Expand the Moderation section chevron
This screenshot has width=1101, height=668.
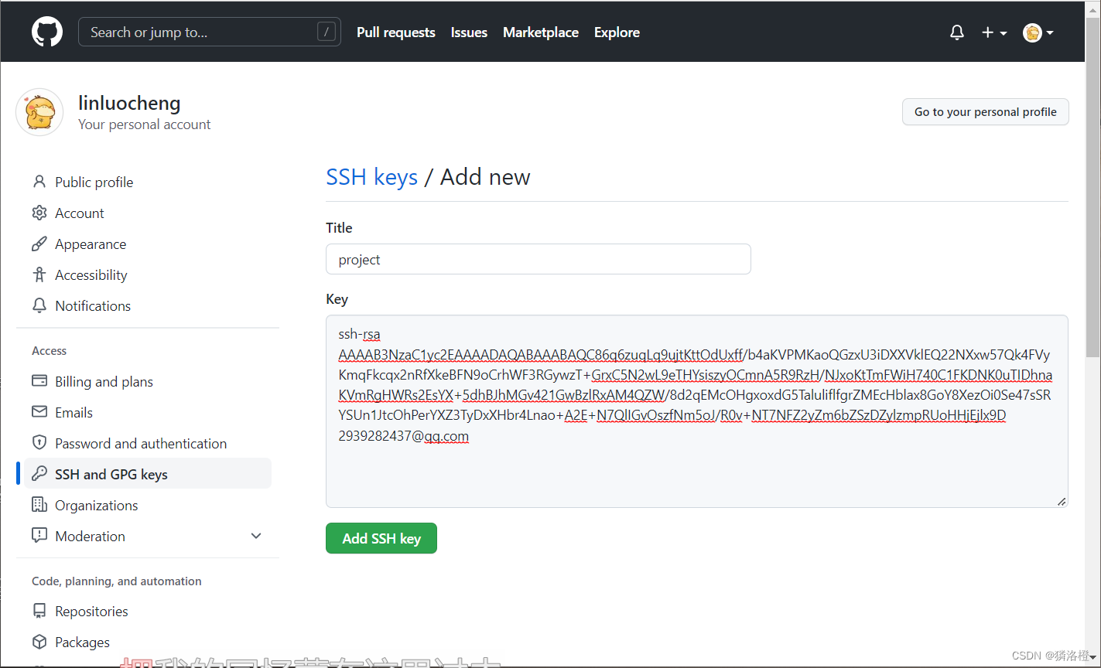tap(256, 536)
